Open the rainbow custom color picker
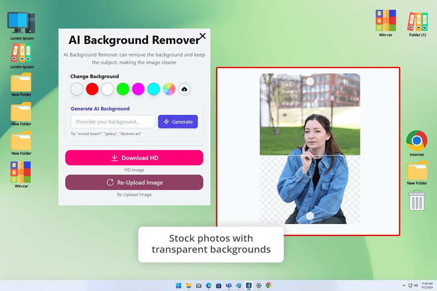Viewport: 437px width, 291px height. pyautogui.click(x=169, y=89)
